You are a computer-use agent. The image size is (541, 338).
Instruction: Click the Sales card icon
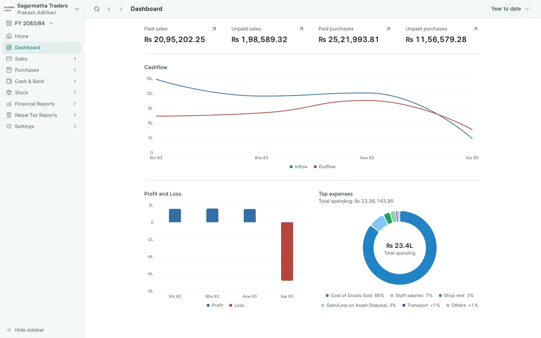pyautogui.click(x=9, y=59)
